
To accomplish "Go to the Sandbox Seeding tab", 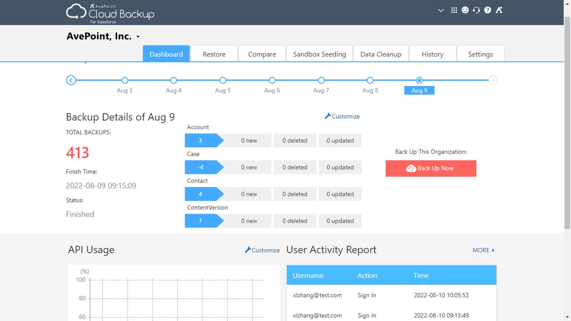I will pyautogui.click(x=319, y=53).
